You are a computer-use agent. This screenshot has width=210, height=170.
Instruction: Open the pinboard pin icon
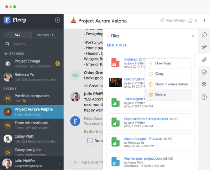click(204, 47)
